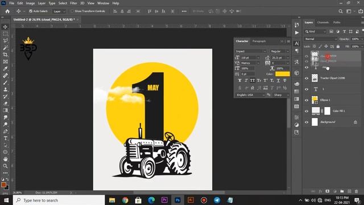Screen dimensions: 364x205
Task: Select the Rectangular Marquee tool
Action: point(5,34)
